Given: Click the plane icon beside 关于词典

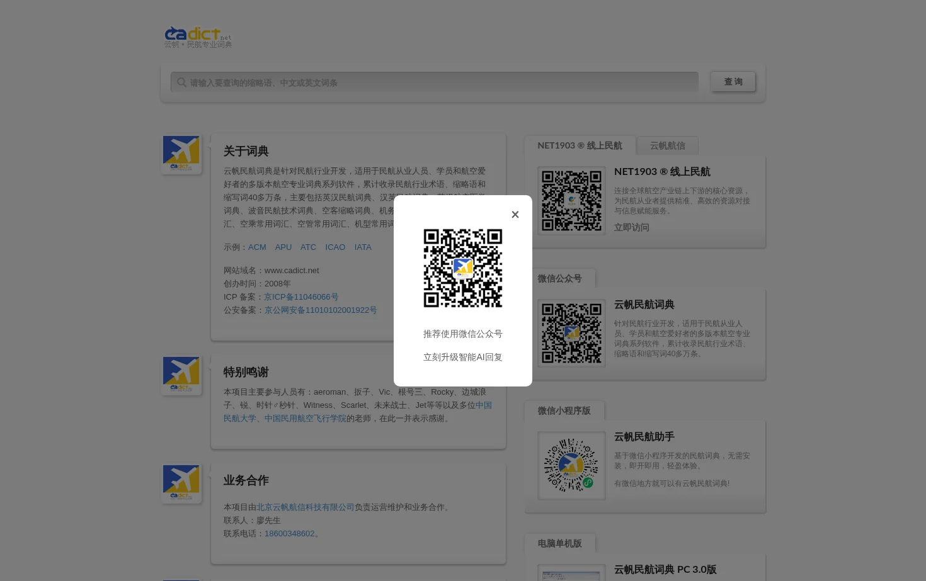Looking at the screenshot, I should [181, 154].
